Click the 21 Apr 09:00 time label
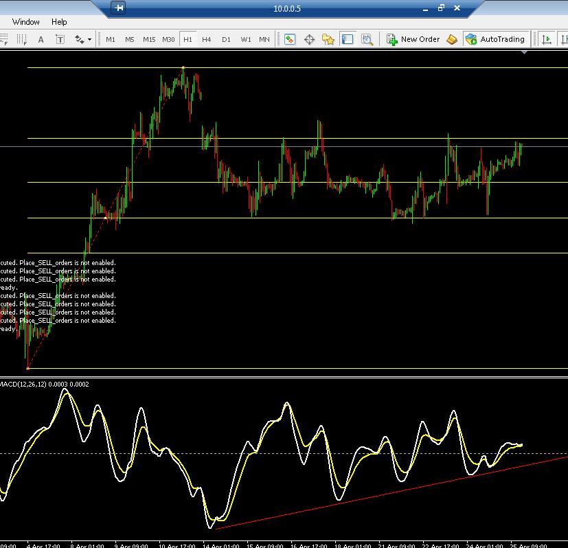Screen dimensions: 568x548 pos(397,545)
